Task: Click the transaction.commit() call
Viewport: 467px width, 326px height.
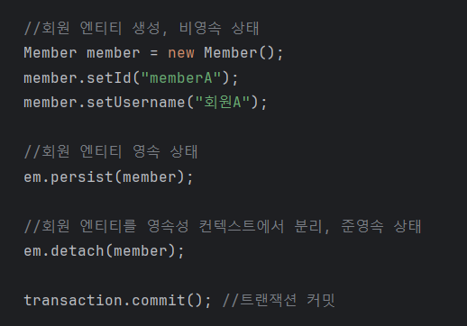Action: coord(117,301)
